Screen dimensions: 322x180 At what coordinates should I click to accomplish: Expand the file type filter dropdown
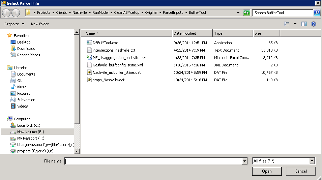pyautogui.click(x=312, y=161)
